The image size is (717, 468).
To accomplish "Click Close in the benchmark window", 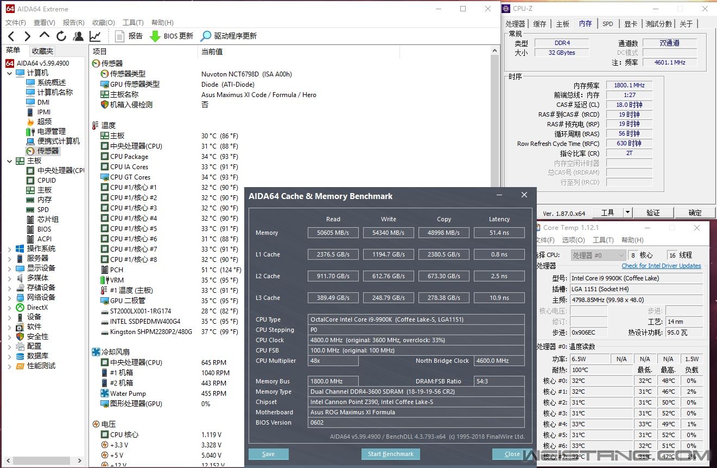I will pyautogui.click(x=512, y=454).
